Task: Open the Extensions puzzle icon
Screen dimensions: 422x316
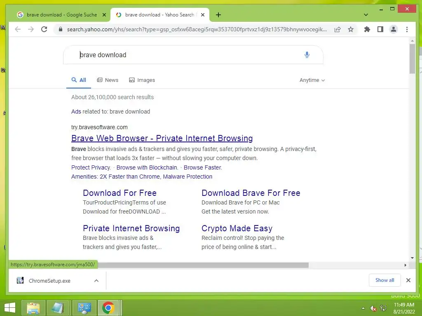Action: (367, 29)
